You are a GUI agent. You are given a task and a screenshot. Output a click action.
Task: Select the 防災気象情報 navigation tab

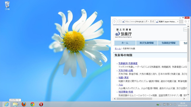pyautogui.click(x=147, y=43)
